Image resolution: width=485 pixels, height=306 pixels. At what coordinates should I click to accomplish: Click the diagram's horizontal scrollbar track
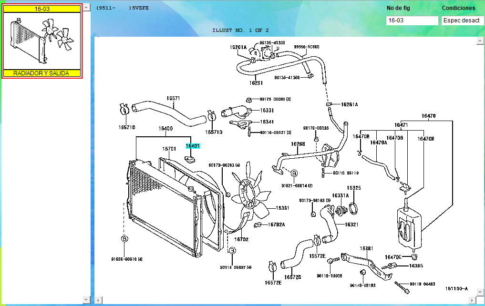(x=286, y=299)
